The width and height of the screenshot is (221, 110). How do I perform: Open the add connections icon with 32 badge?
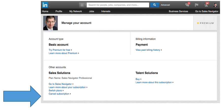(x=206, y=5)
